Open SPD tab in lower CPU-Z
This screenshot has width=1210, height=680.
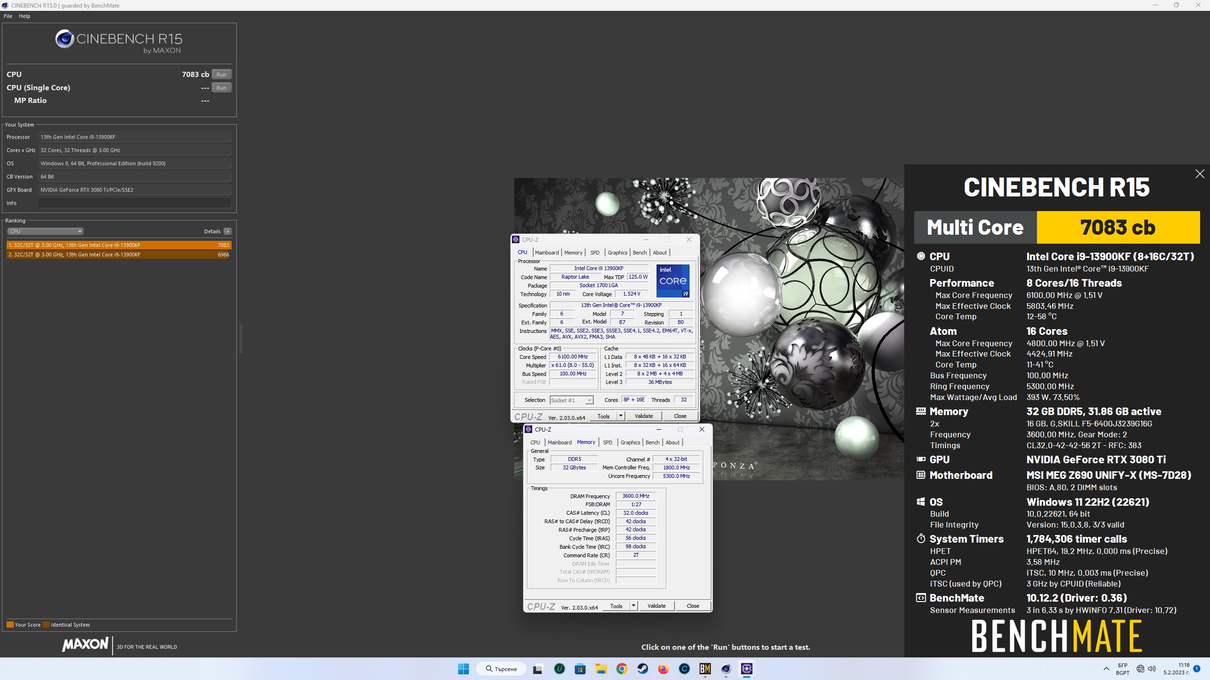point(608,442)
